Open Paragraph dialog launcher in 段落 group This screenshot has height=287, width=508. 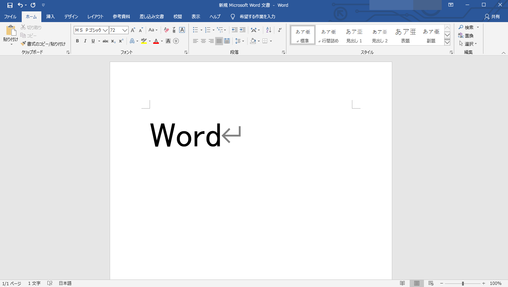tap(284, 52)
